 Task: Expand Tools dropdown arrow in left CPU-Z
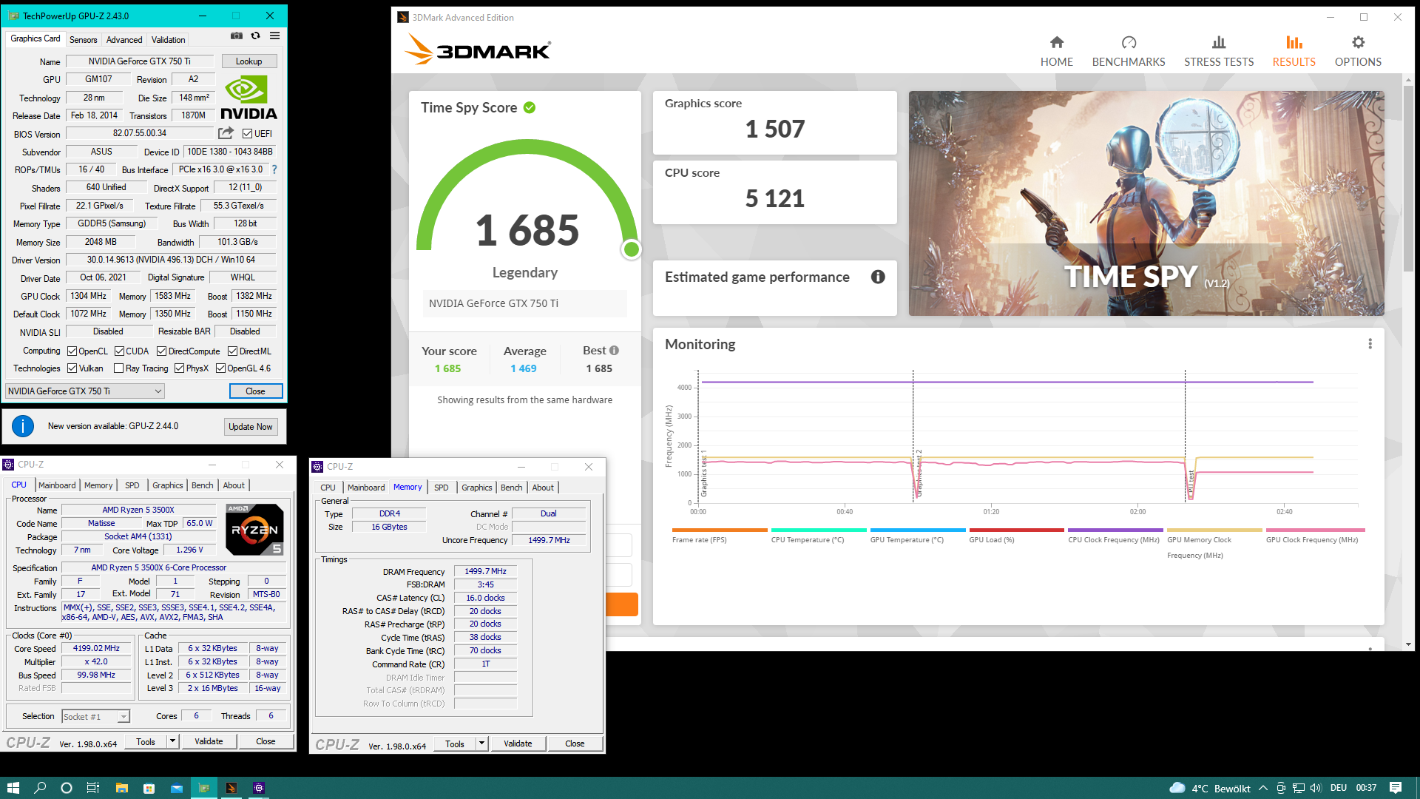(x=172, y=741)
